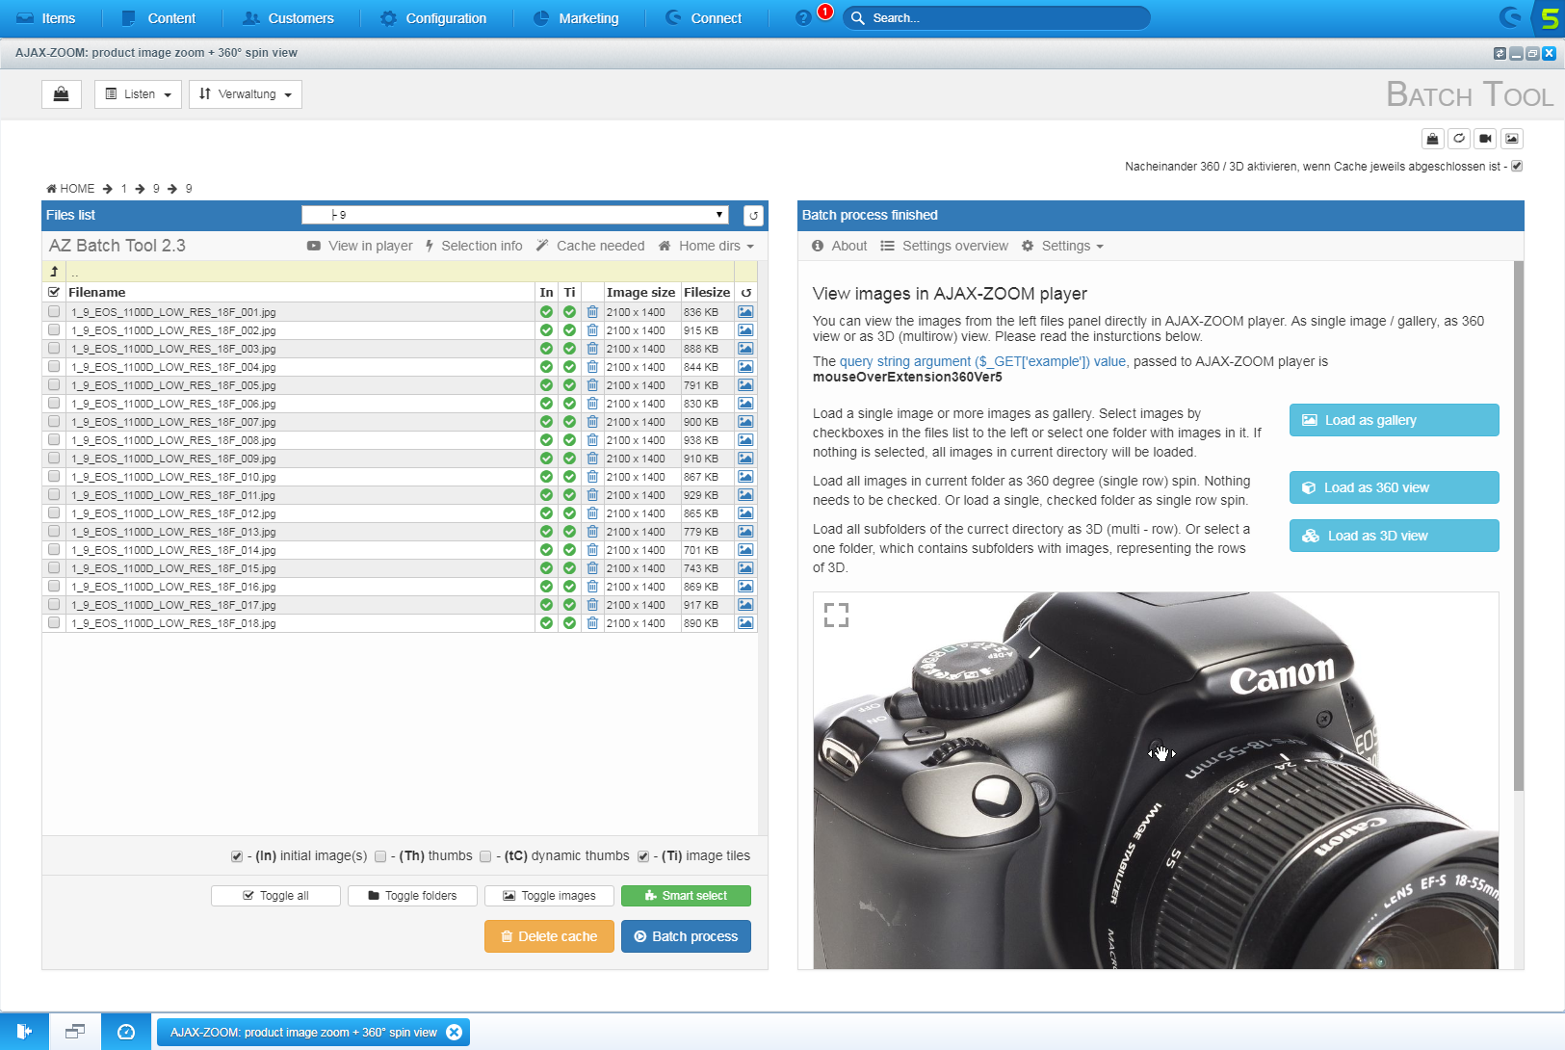
Task: Check the box for 1_9_EOS_1100D_LOW_RES_18F_004.jpg
Action: tap(54, 366)
